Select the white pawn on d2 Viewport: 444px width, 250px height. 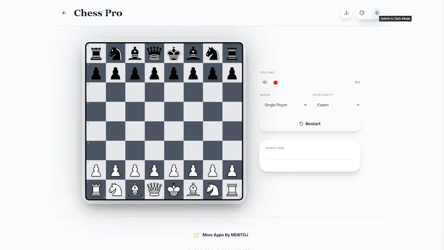coord(154,170)
